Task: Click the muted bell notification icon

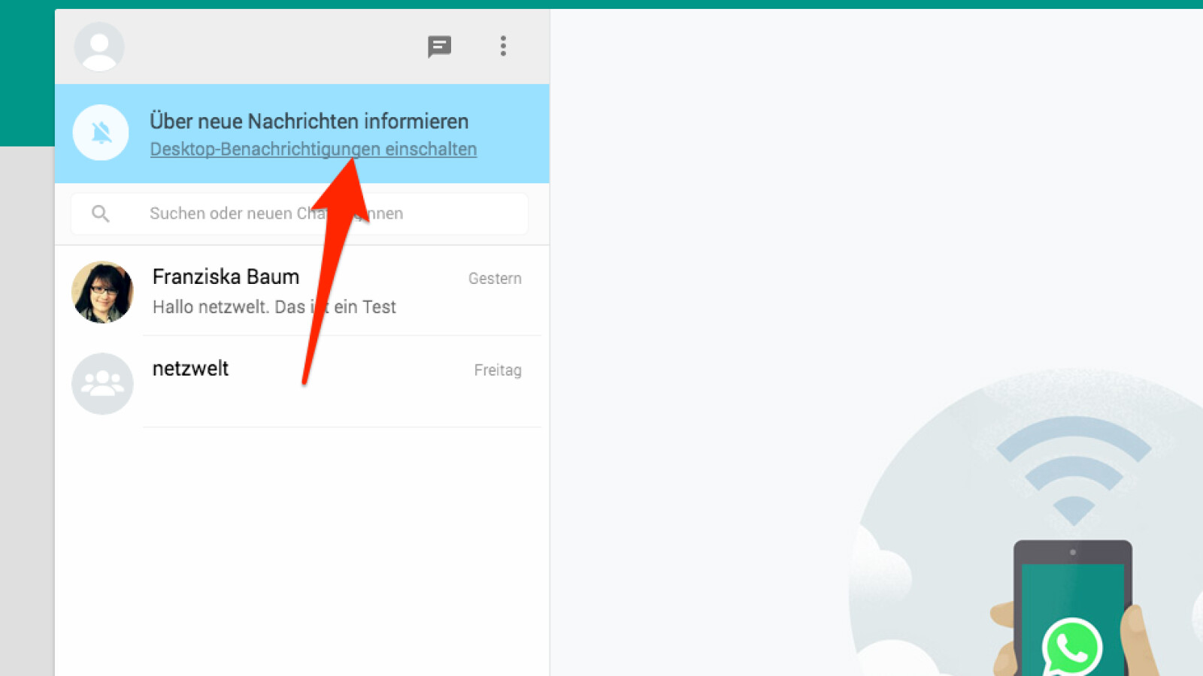Action: coord(101,133)
